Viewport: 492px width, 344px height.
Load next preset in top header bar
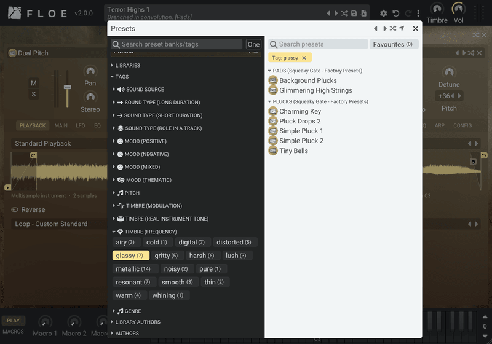pyautogui.click(x=336, y=13)
